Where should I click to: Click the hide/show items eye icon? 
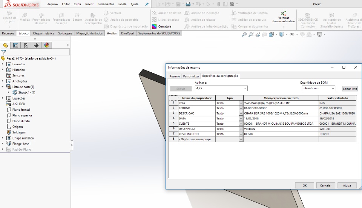[x=292, y=35]
